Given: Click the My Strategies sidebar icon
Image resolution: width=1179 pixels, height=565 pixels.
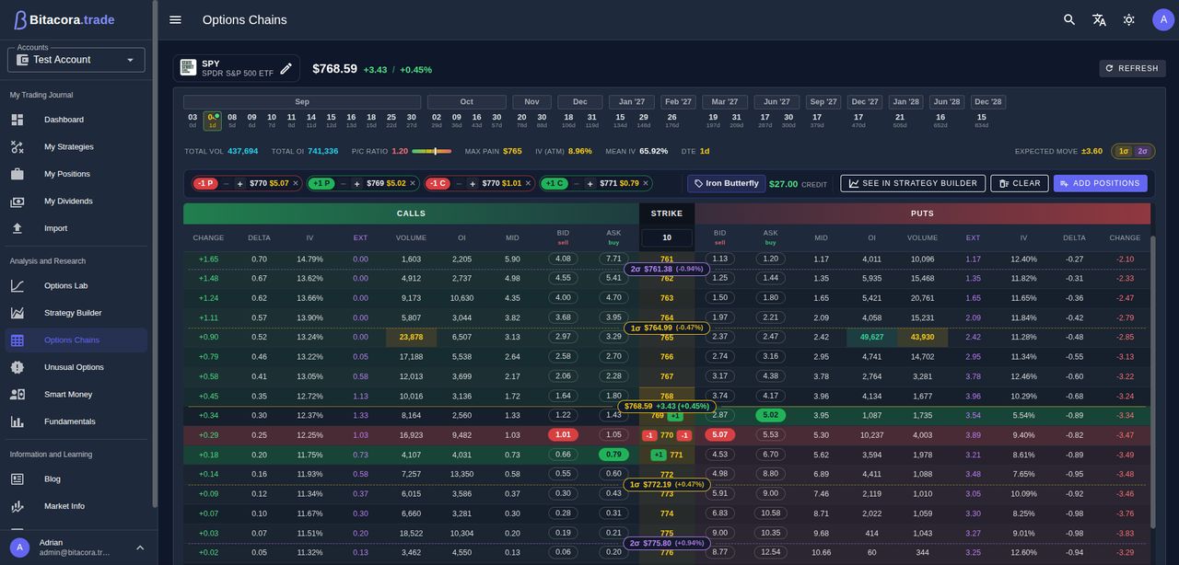Looking at the screenshot, I should pos(17,146).
